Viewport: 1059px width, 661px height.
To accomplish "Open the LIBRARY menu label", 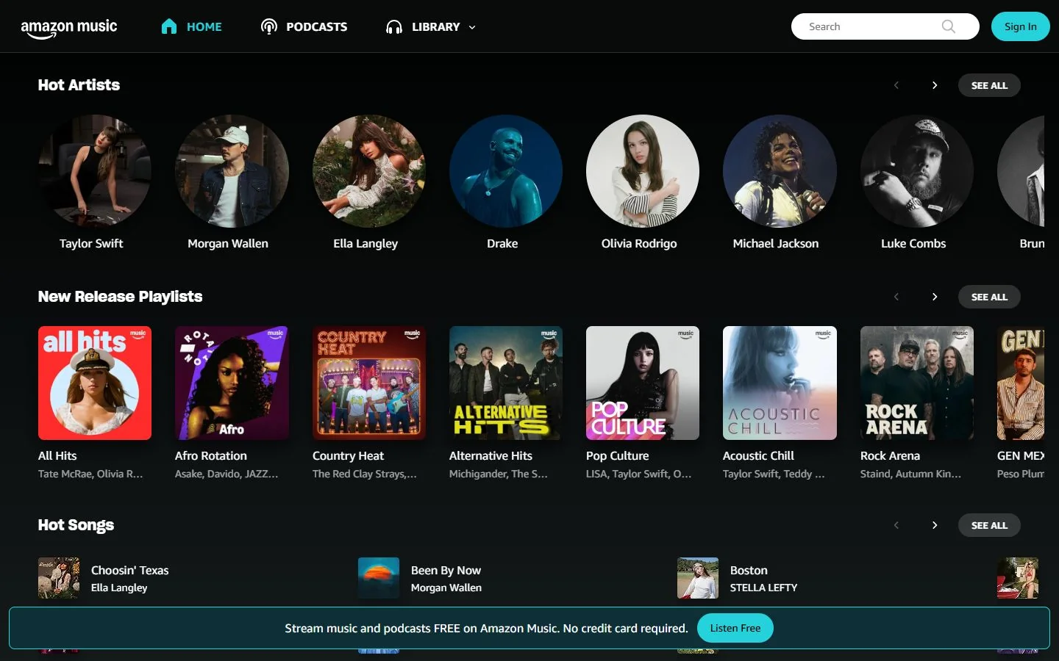I will 435,26.
